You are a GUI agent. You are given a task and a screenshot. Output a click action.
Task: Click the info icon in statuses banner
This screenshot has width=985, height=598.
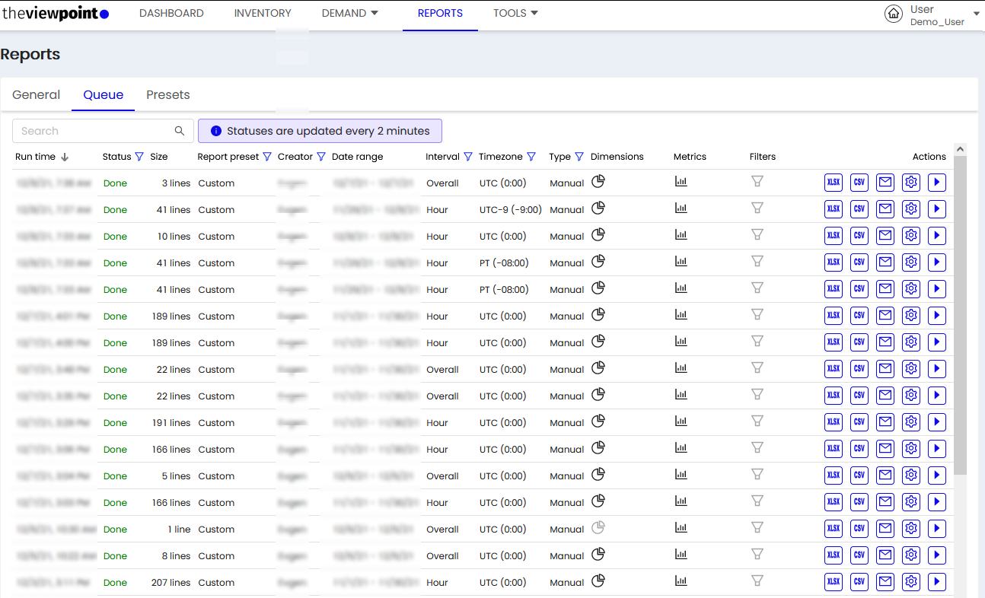coord(216,131)
